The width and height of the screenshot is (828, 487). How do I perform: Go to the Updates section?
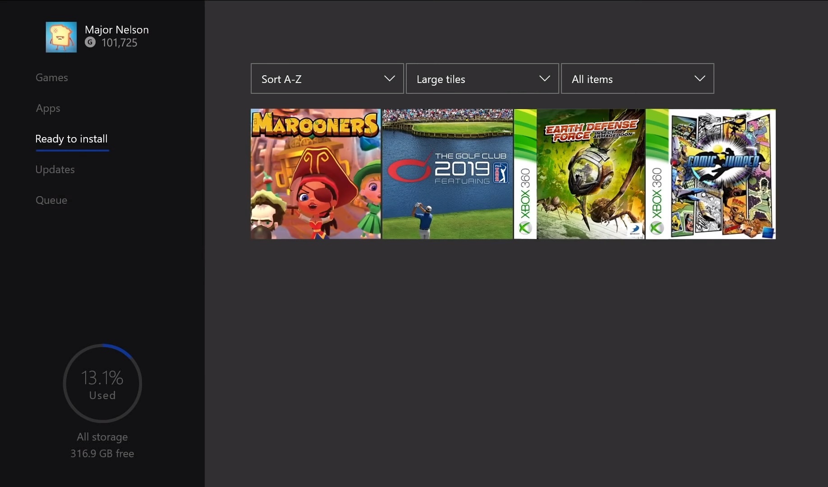click(55, 170)
